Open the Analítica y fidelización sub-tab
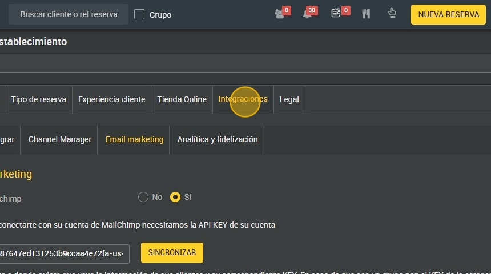 click(x=218, y=139)
